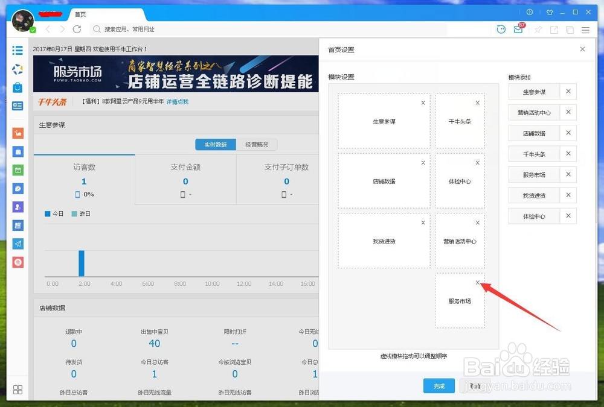Confirm settings with the 完成 button
This screenshot has width=604, height=407.
point(439,386)
